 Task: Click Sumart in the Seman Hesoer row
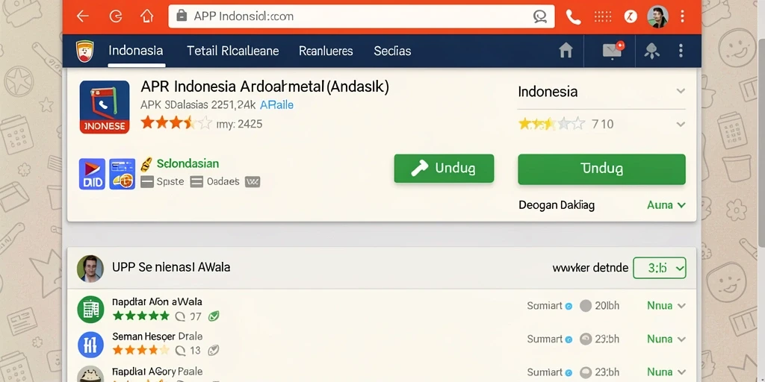pyautogui.click(x=545, y=339)
